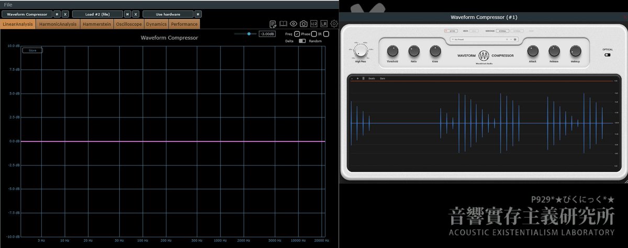Viewport: 628px width, 248px height.
Task: Switch to the Hammerstein tab
Action: point(97,24)
